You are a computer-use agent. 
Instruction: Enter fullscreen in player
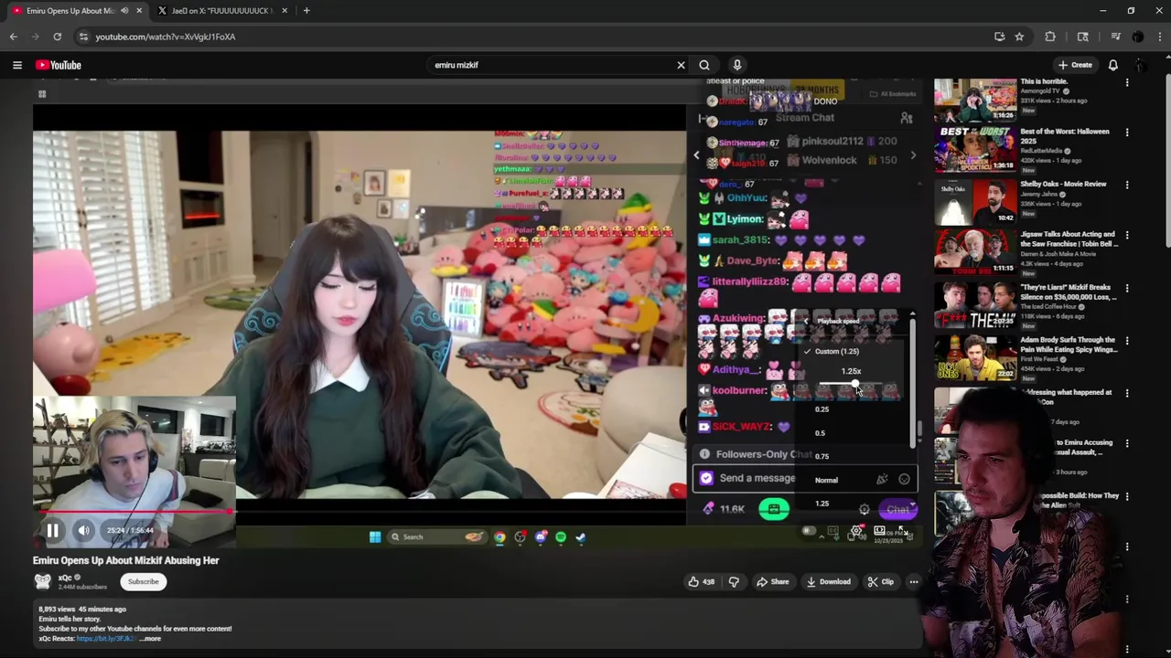902,531
